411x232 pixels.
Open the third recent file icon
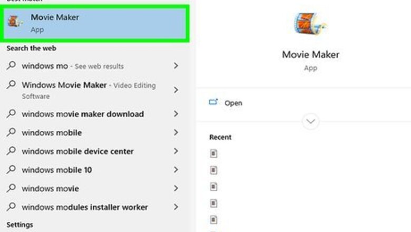(x=213, y=187)
